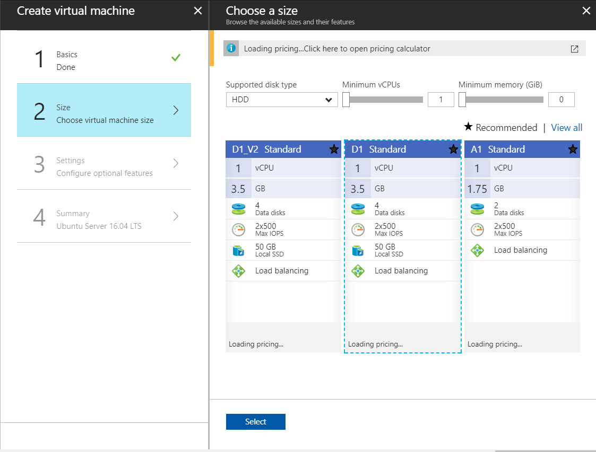Image resolution: width=596 pixels, height=452 pixels.
Task: Click Loading pricing text on D1_V2 card
Action: [256, 344]
